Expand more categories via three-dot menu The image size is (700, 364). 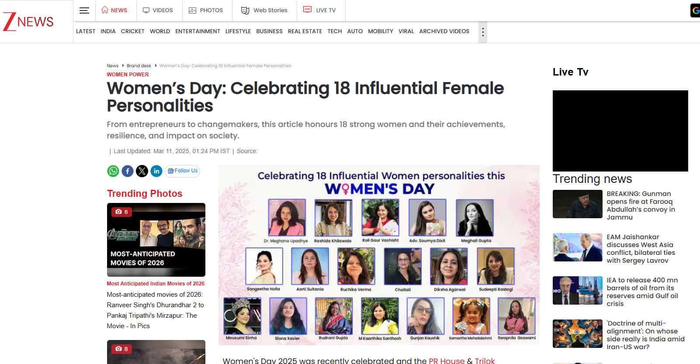482,32
